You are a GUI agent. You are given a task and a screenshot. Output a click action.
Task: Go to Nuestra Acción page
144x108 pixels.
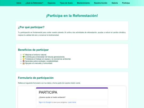101,3
